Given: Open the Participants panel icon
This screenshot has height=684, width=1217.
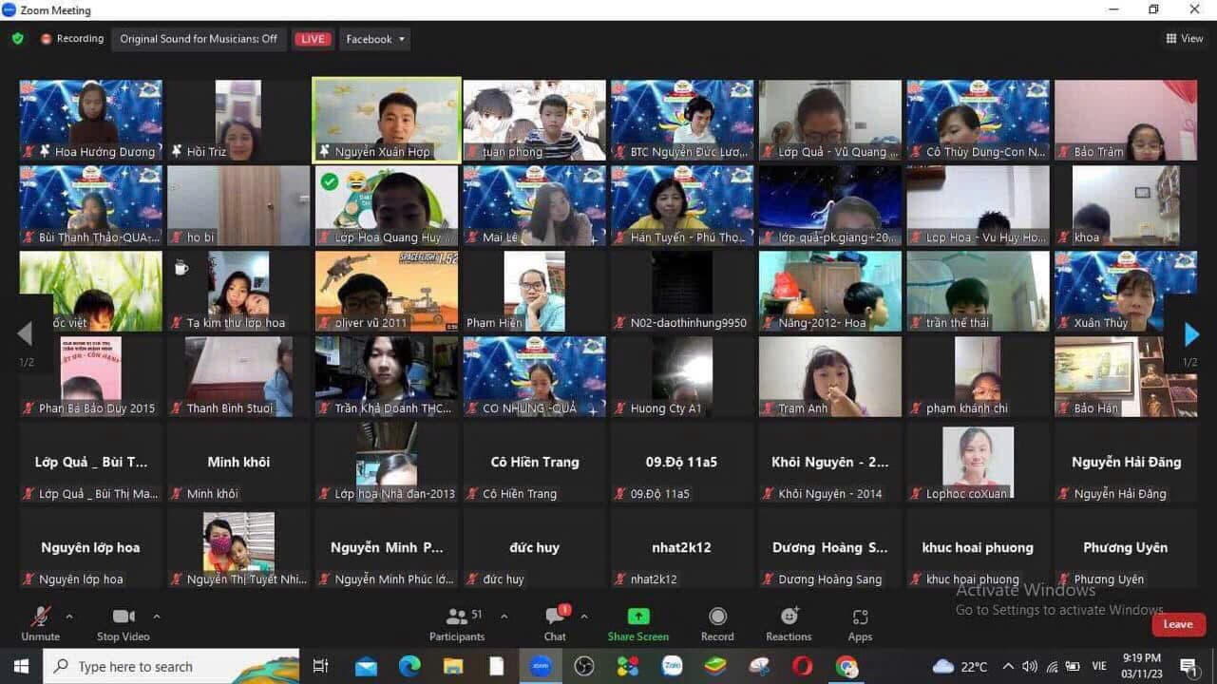Looking at the screenshot, I should coord(456,617).
